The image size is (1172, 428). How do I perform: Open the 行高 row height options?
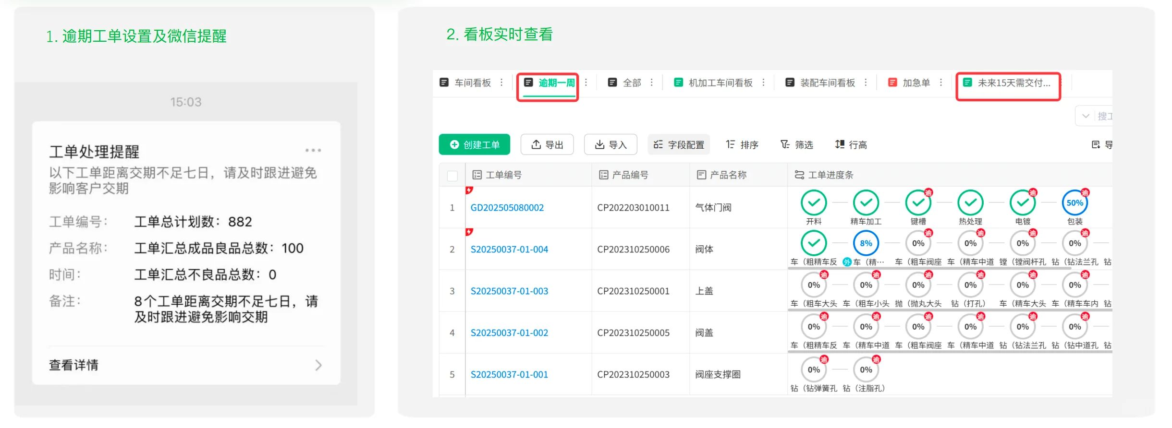pos(851,144)
